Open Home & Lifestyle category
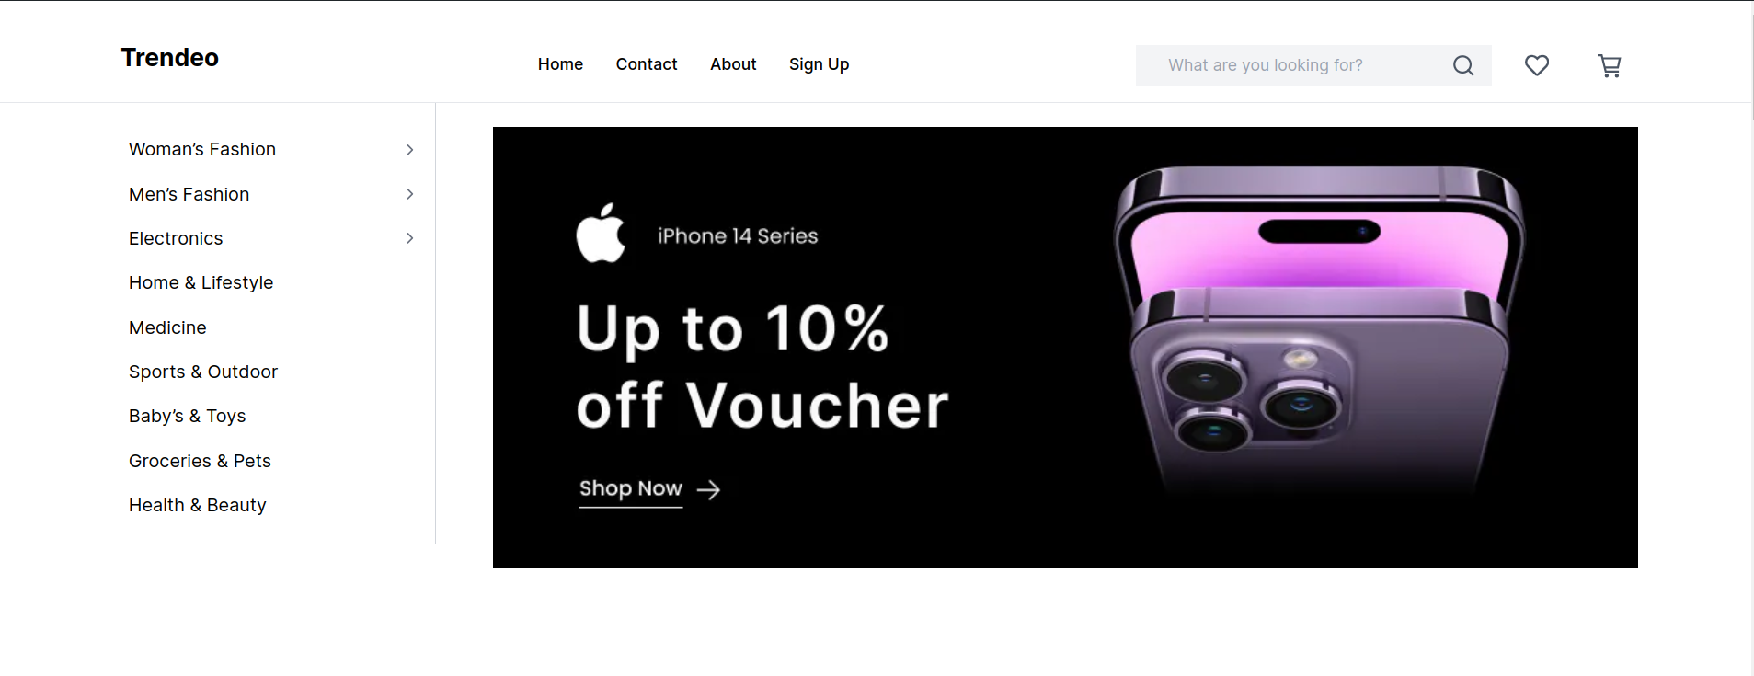The width and height of the screenshot is (1754, 676). click(x=201, y=282)
